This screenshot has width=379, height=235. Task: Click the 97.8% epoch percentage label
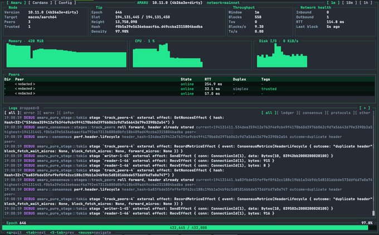367,223
